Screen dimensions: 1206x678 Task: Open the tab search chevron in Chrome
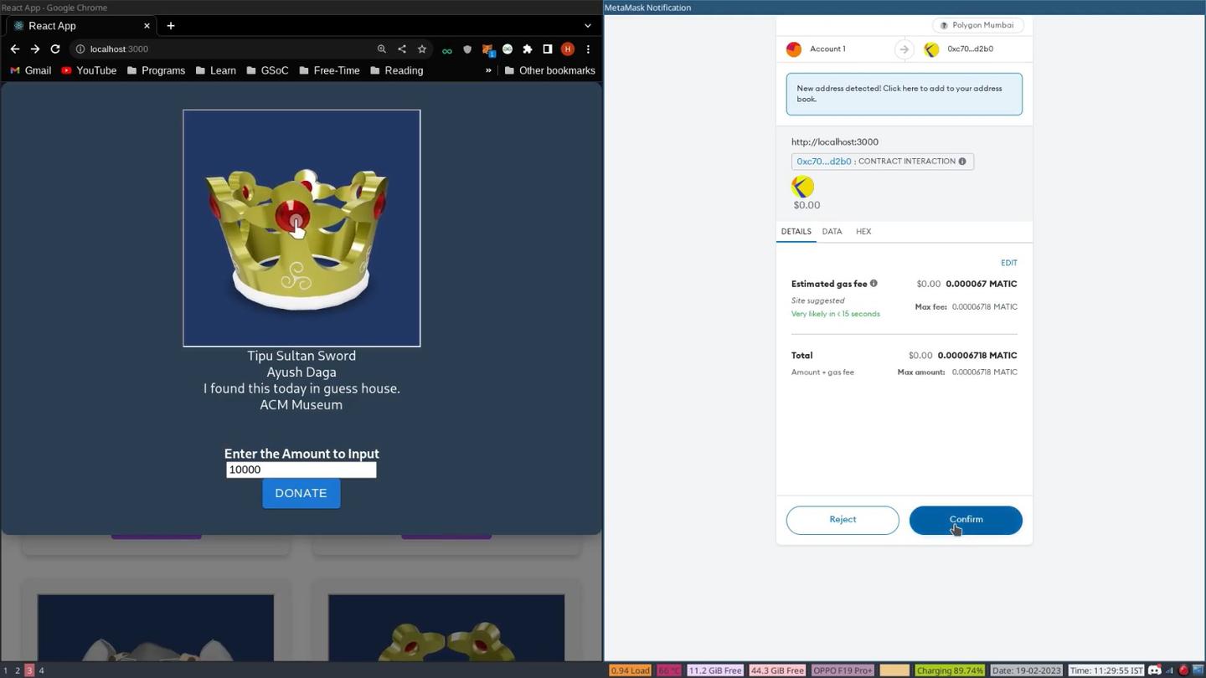[588, 26]
